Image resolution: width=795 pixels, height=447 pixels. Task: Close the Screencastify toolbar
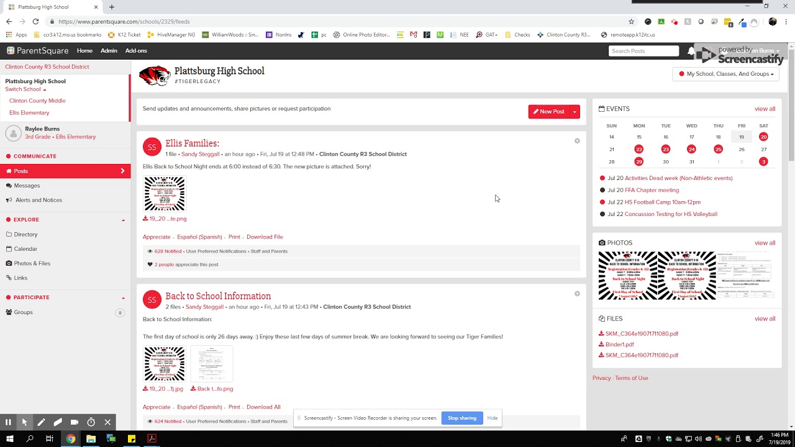tap(107, 422)
